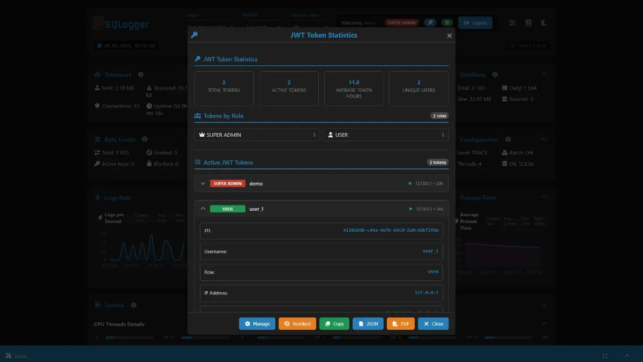Click the date-time indicator under SQLogger logo

pyautogui.click(x=126, y=46)
